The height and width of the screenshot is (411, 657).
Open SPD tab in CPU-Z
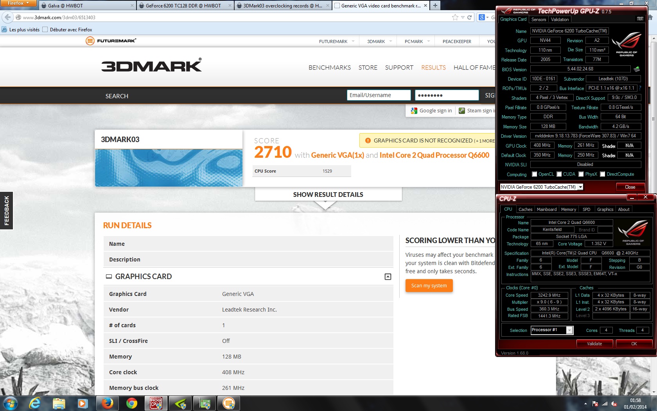pyautogui.click(x=586, y=209)
